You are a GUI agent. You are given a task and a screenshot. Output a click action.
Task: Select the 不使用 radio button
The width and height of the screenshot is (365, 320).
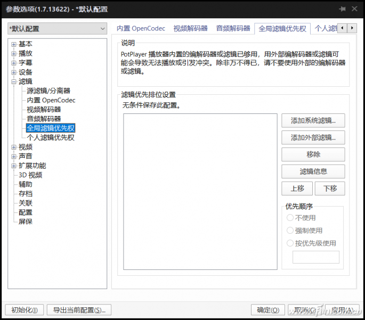[x=290, y=218]
